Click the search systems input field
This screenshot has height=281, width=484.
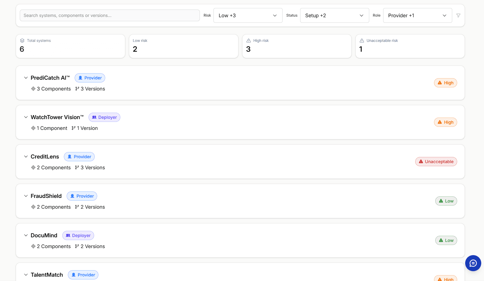point(110,15)
